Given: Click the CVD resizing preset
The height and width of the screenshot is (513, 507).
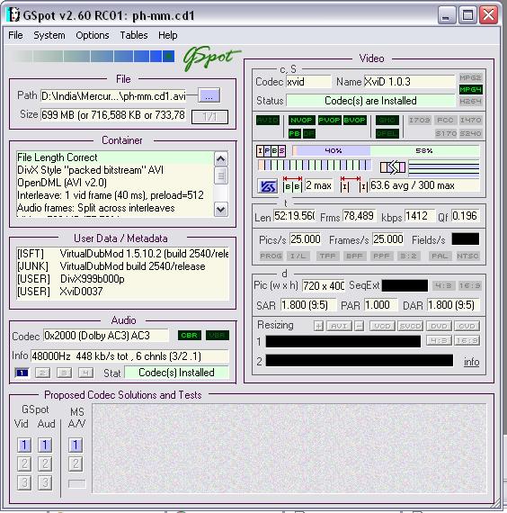Looking at the screenshot, I should click(467, 326).
